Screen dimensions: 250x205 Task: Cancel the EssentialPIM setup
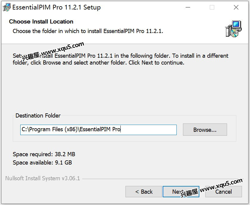223,192
